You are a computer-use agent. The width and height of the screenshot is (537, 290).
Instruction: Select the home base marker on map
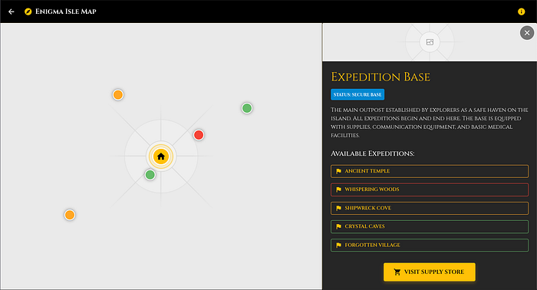coord(161,157)
